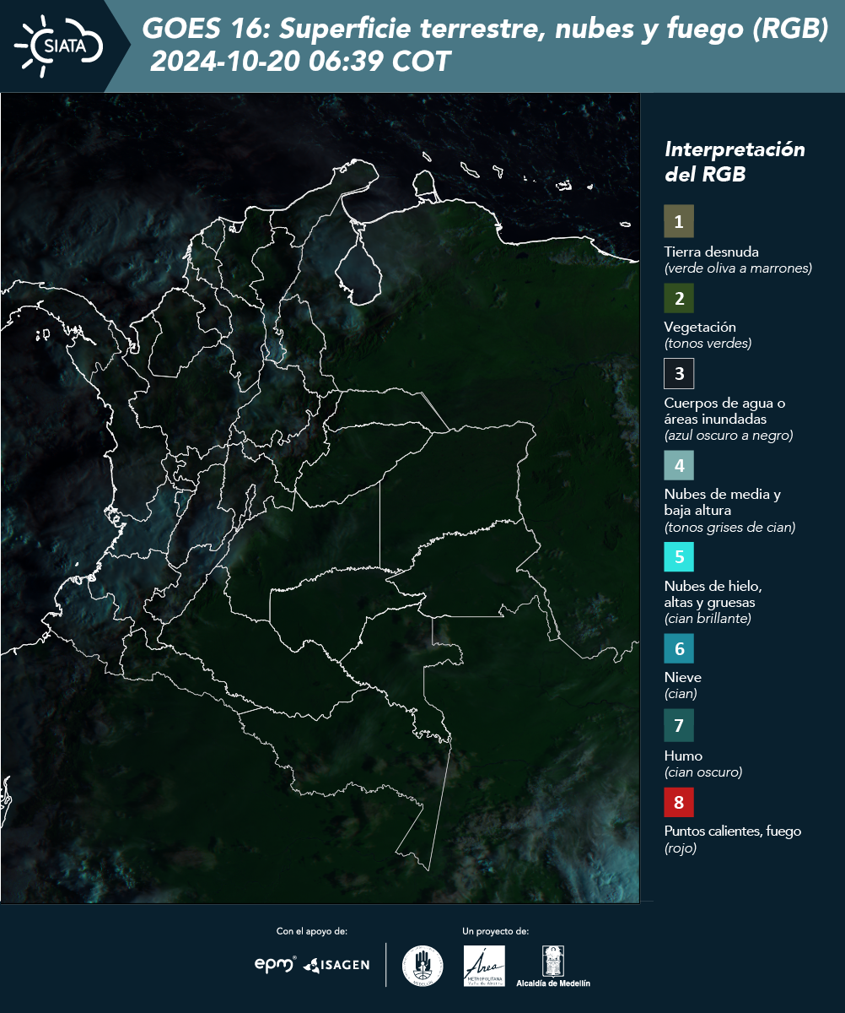This screenshot has height=1013, width=845.
Task: Click '(tonos grises de cian)' description text
Action: [x=729, y=528]
